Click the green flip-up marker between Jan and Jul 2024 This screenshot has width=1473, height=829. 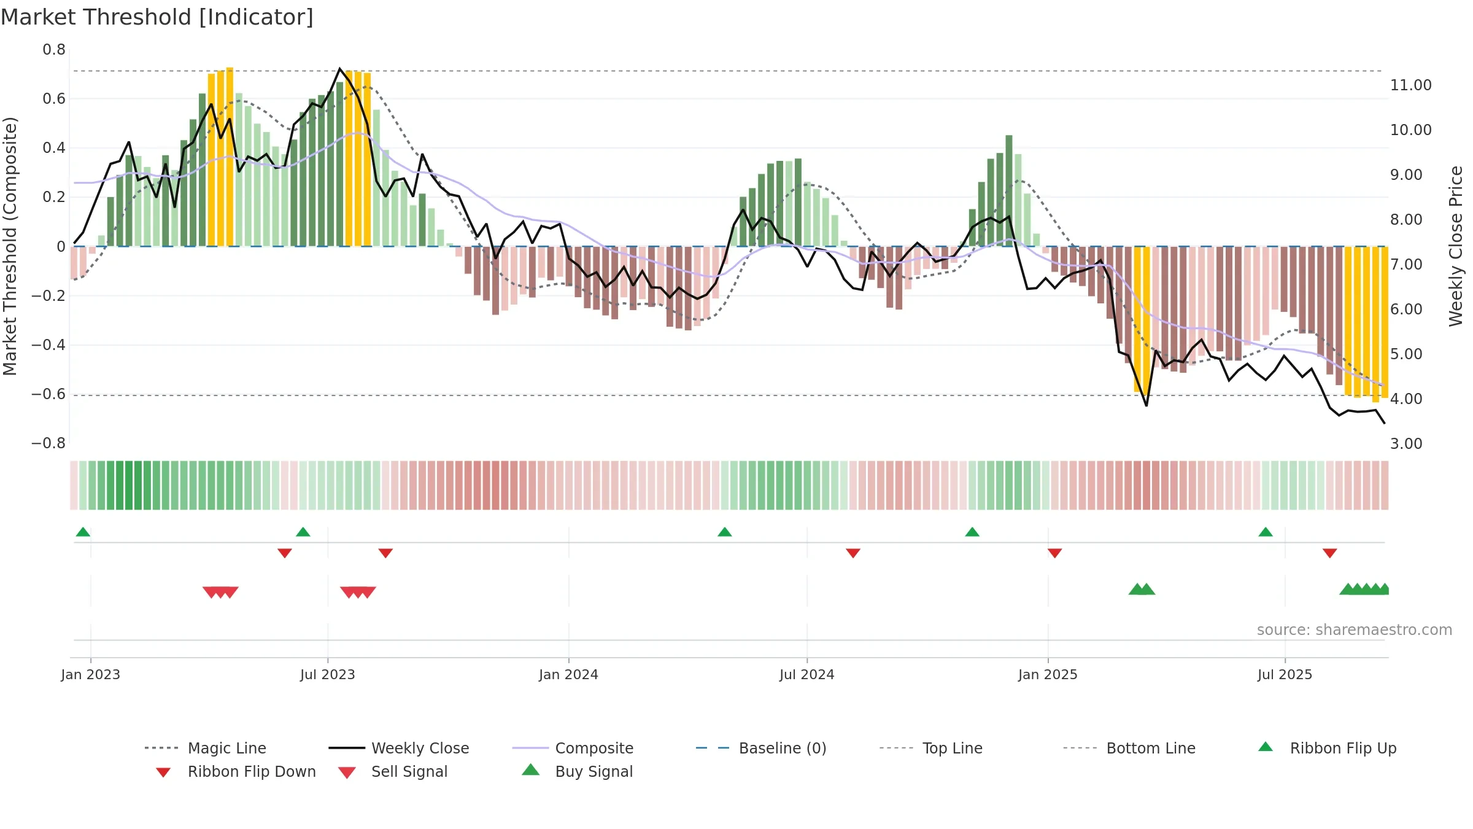pyautogui.click(x=725, y=532)
